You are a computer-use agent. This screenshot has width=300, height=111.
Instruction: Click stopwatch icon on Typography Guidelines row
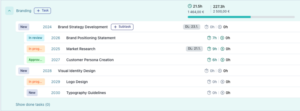pyautogui.click(x=209, y=93)
